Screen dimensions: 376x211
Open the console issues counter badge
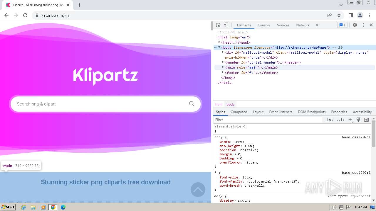(x=342, y=25)
